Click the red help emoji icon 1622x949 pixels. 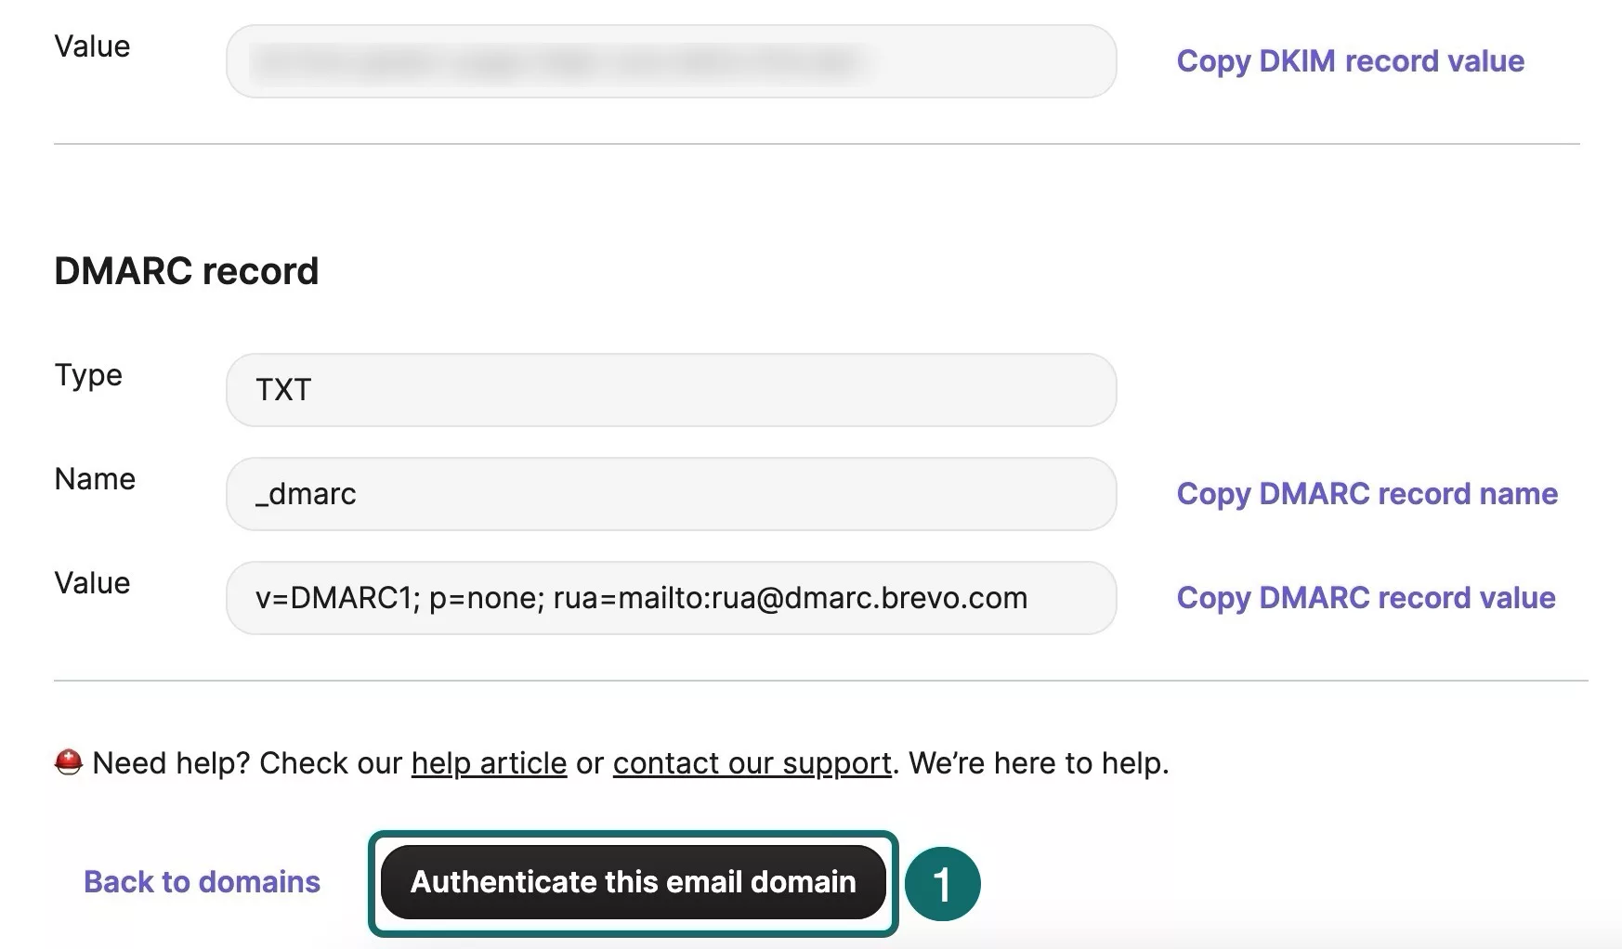pyautogui.click(x=69, y=763)
